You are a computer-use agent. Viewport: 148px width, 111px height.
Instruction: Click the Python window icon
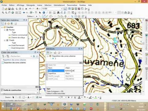pos(82,9)
